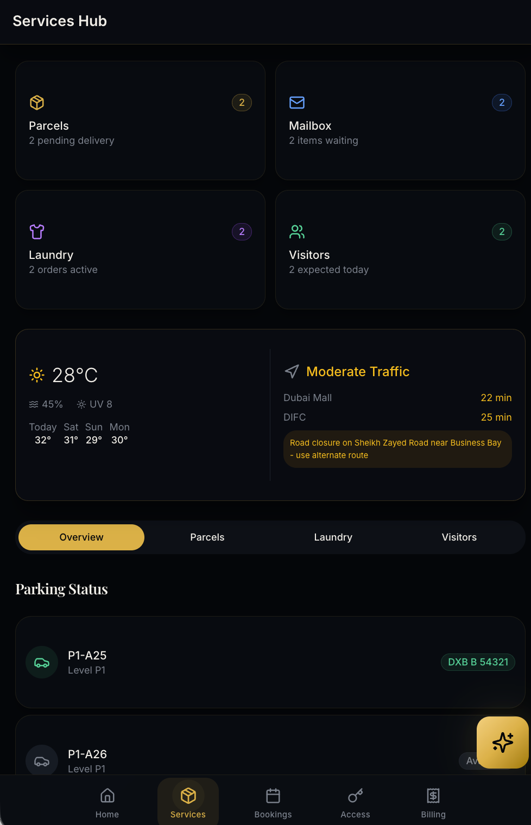Click the traffic navigation arrow icon
The height and width of the screenshot is (825, 531).
(x=292, y=371)
